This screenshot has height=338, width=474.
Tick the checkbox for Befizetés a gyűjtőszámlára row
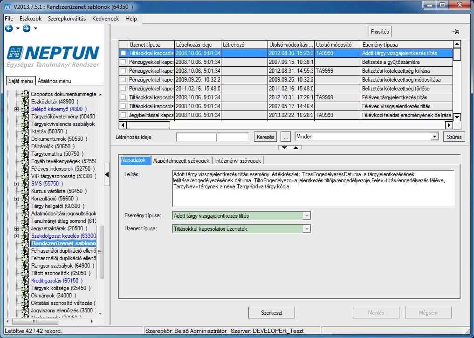tap(124, 62)
